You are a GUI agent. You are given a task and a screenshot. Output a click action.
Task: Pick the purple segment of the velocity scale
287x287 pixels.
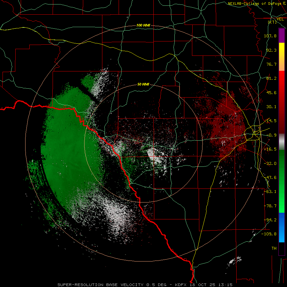[x=282, y=35]
